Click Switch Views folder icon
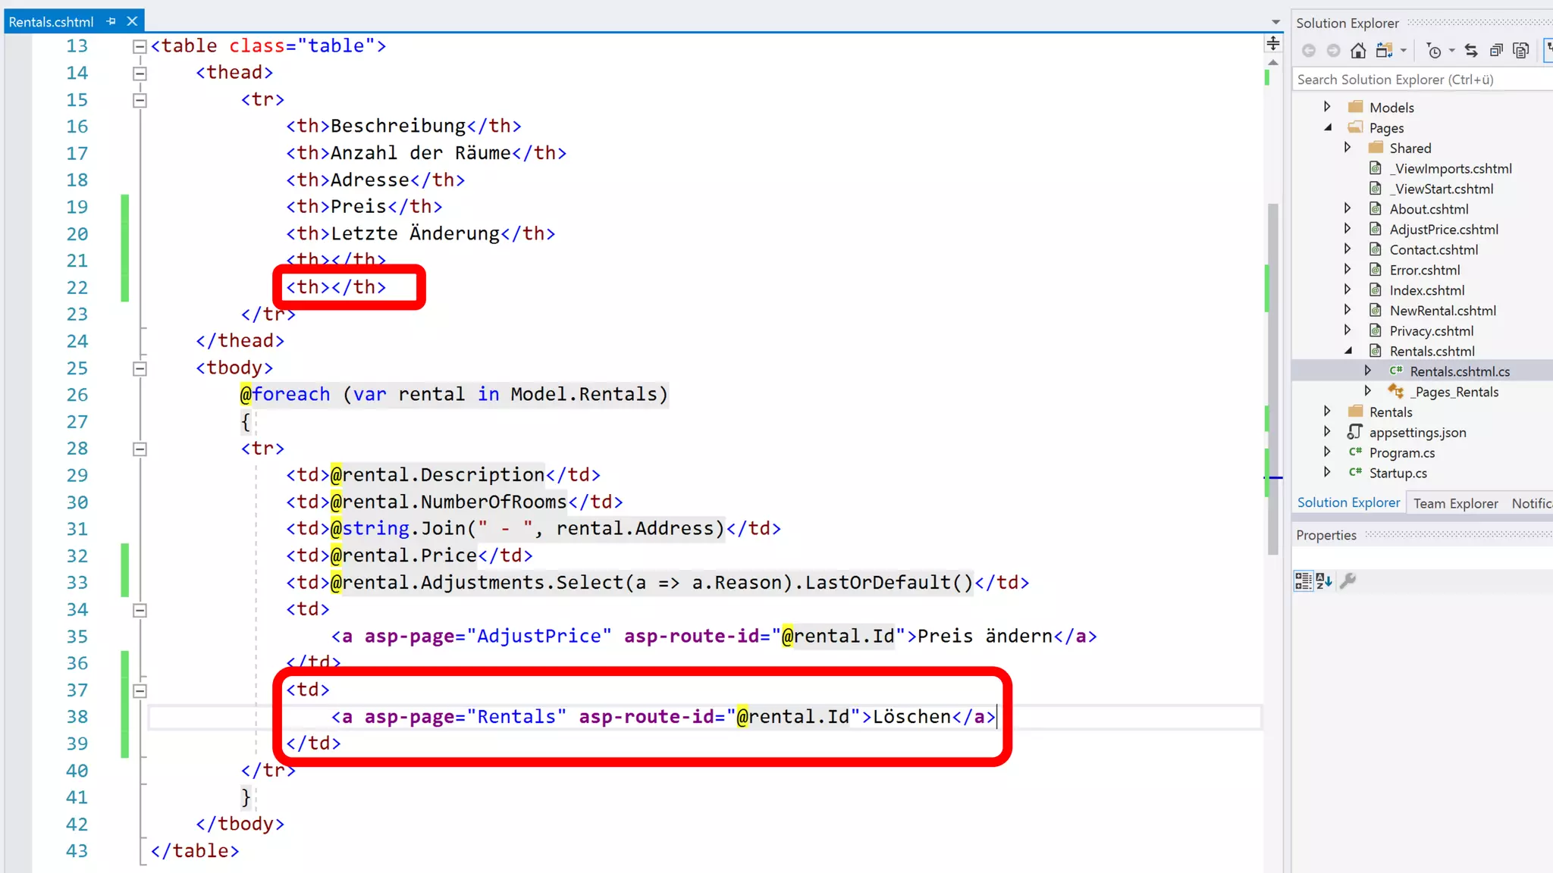The image size is (1553, 873). 1384,51
